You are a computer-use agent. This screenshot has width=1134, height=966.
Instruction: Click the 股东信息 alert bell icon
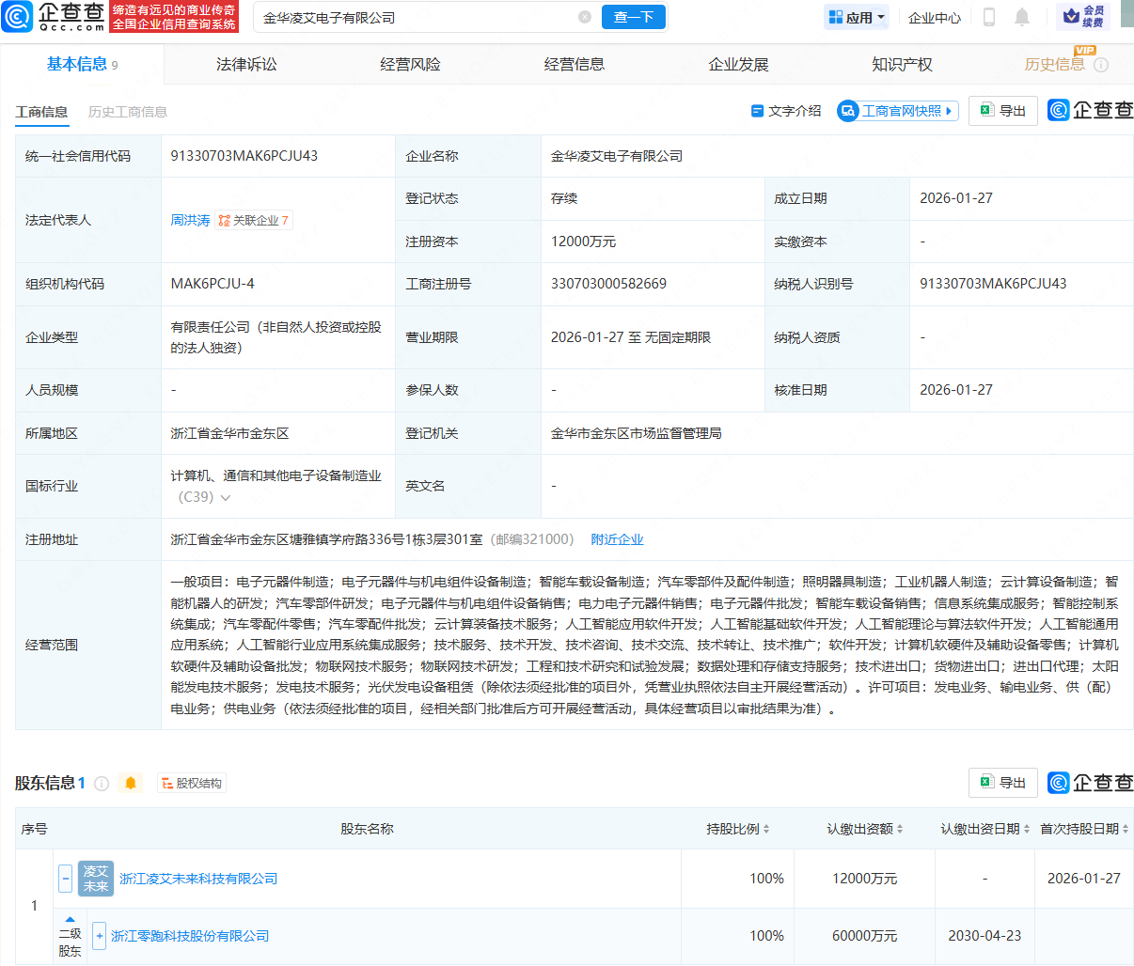click(131, 783)
